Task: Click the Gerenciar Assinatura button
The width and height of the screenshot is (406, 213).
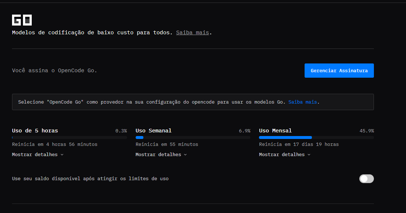Action: click(339, 70)
